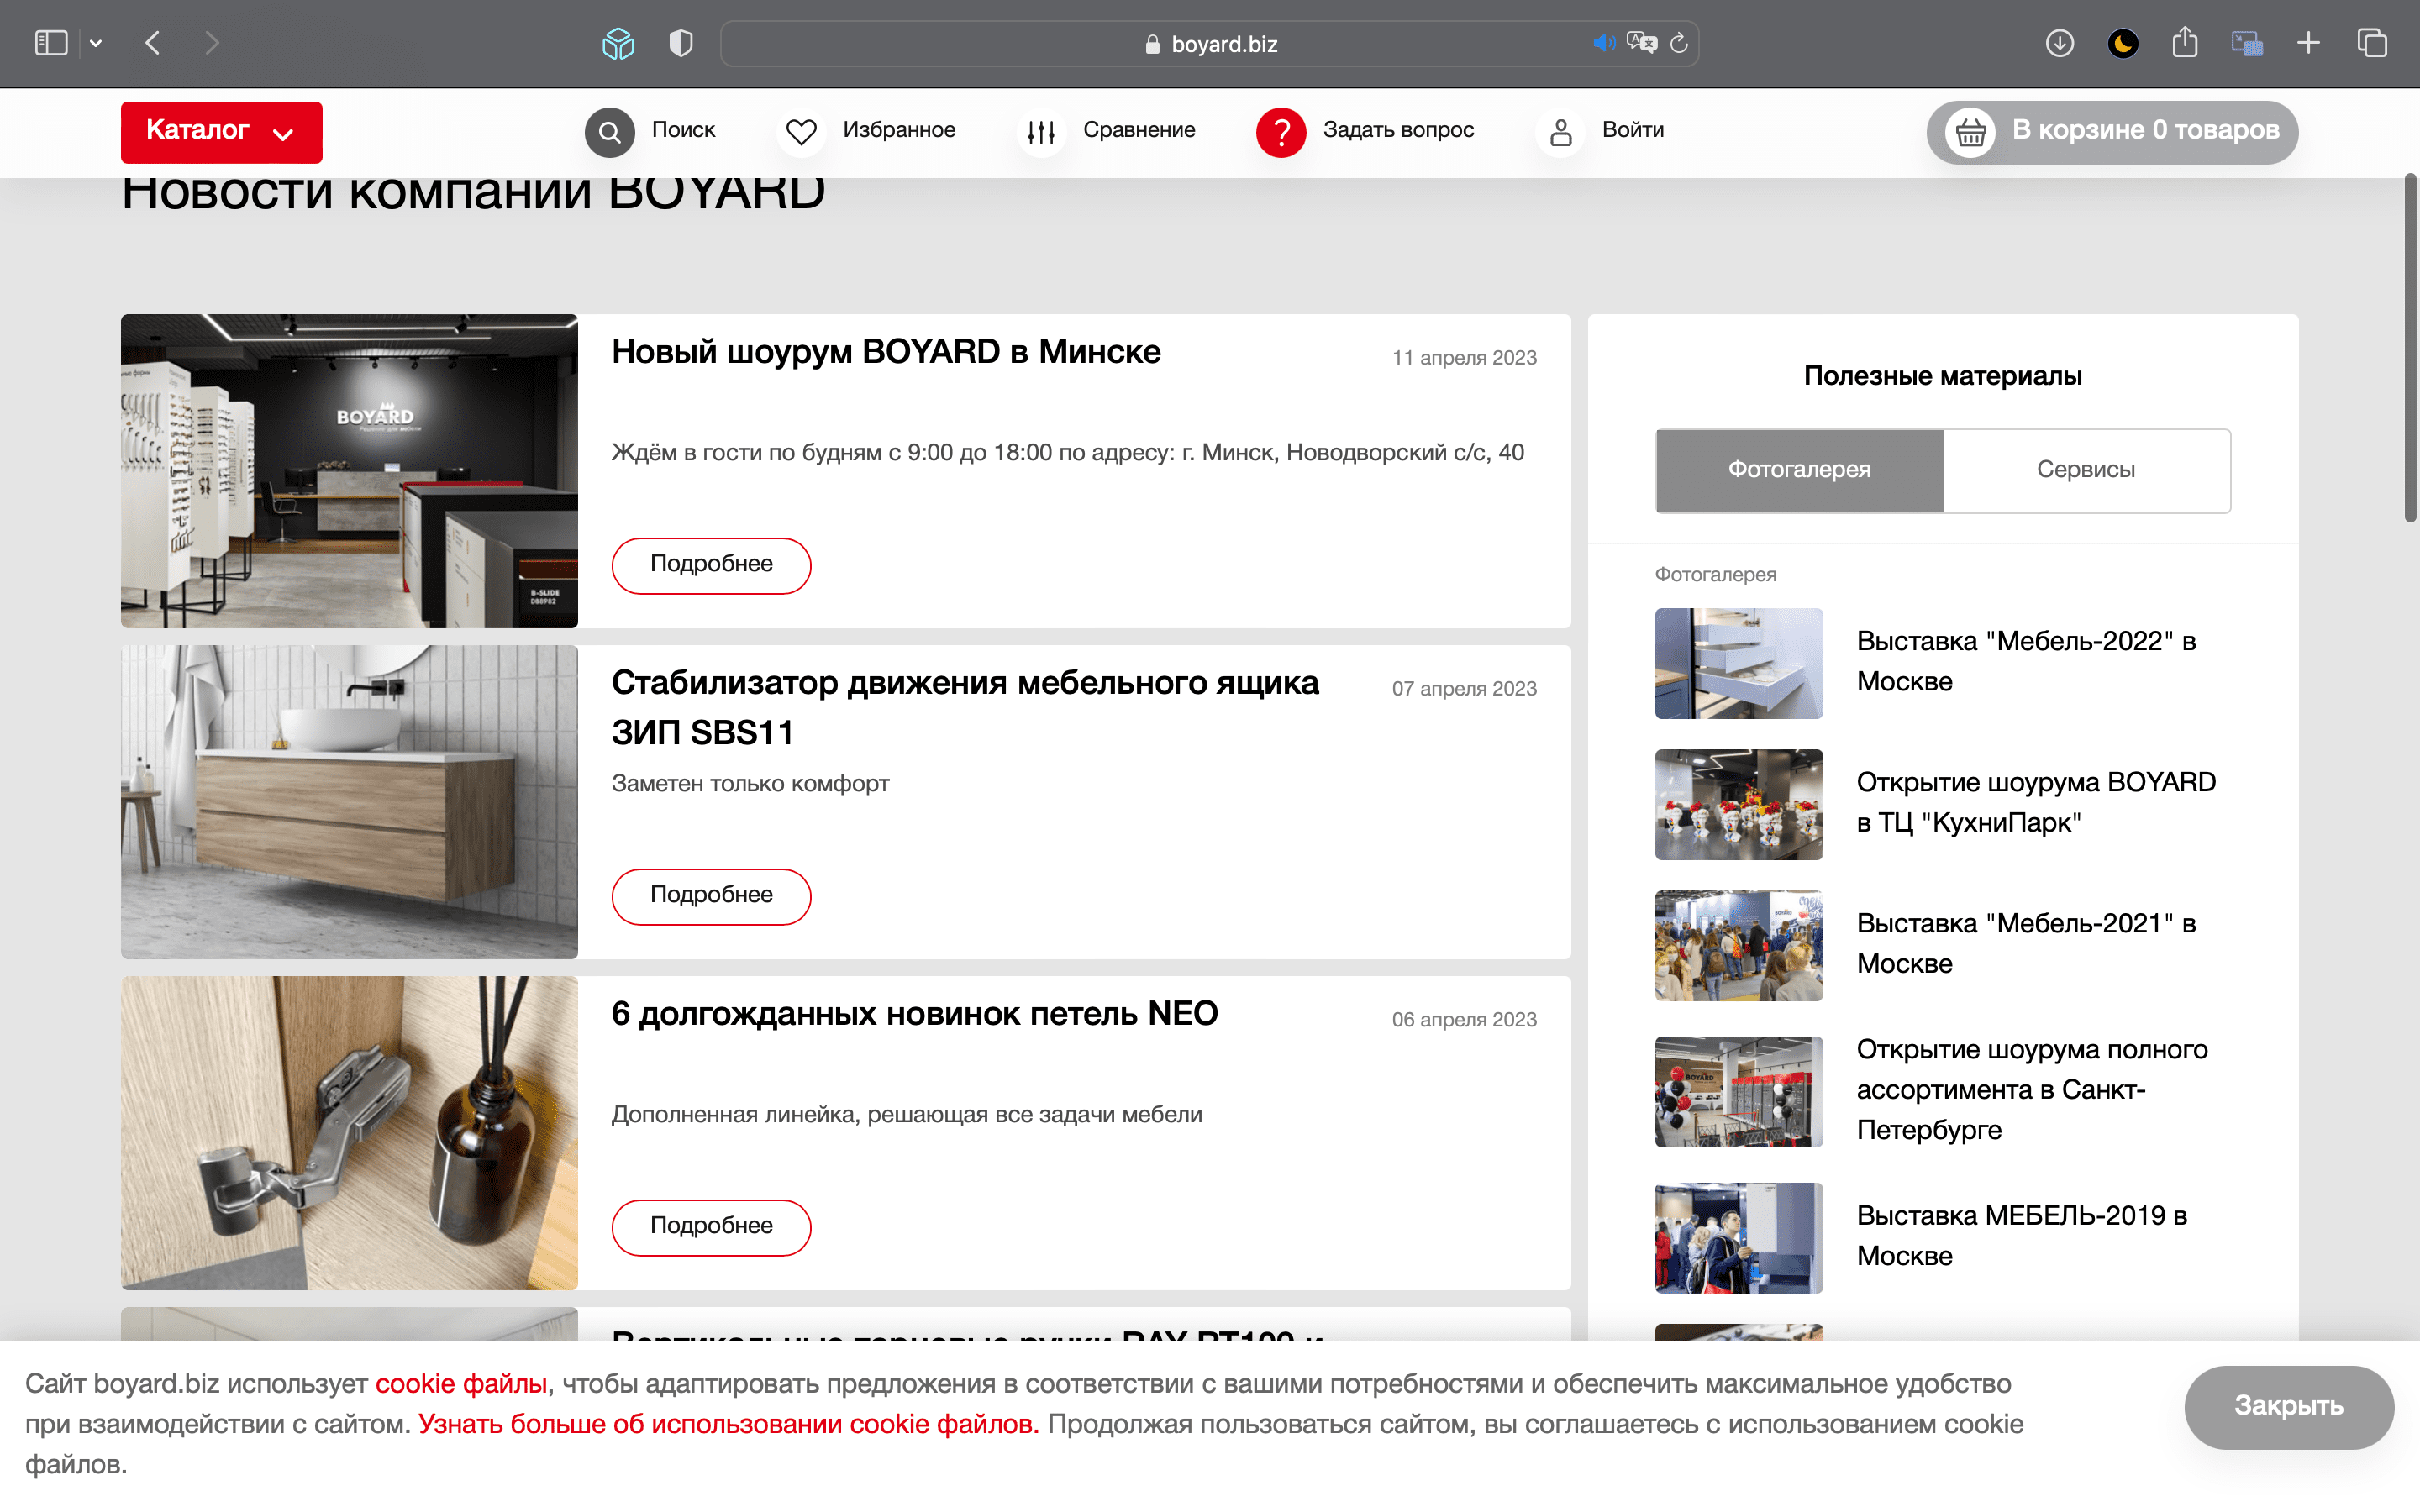Image resolution: width=2420 pixels, height=1512 pixels.
Task: Click the Сравнение label
Action: (x=1139, y=130)
